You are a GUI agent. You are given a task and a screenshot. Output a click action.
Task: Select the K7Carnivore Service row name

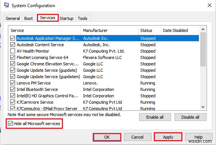click(x=35, y=102)
